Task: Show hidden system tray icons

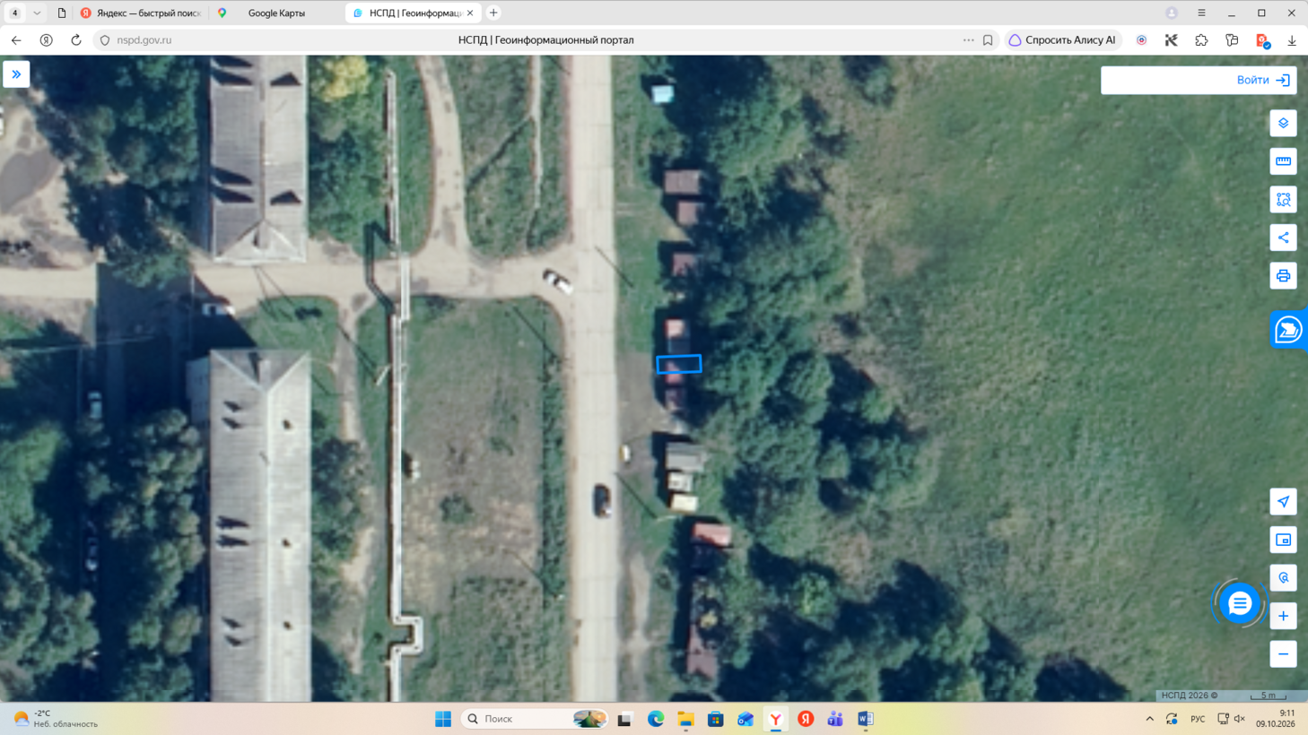Action: [x=1149, y=719]
